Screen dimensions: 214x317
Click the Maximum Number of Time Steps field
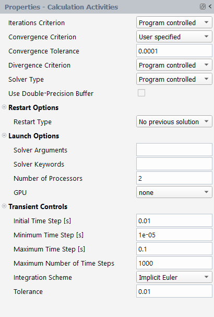tap(174, 263)
